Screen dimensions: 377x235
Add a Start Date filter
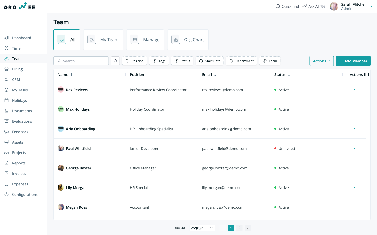(210, 61)
